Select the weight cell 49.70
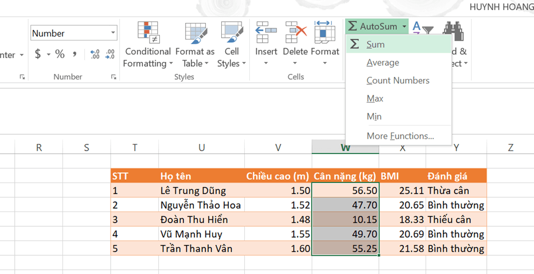This screenshot has height=274, width=534. 346,234
